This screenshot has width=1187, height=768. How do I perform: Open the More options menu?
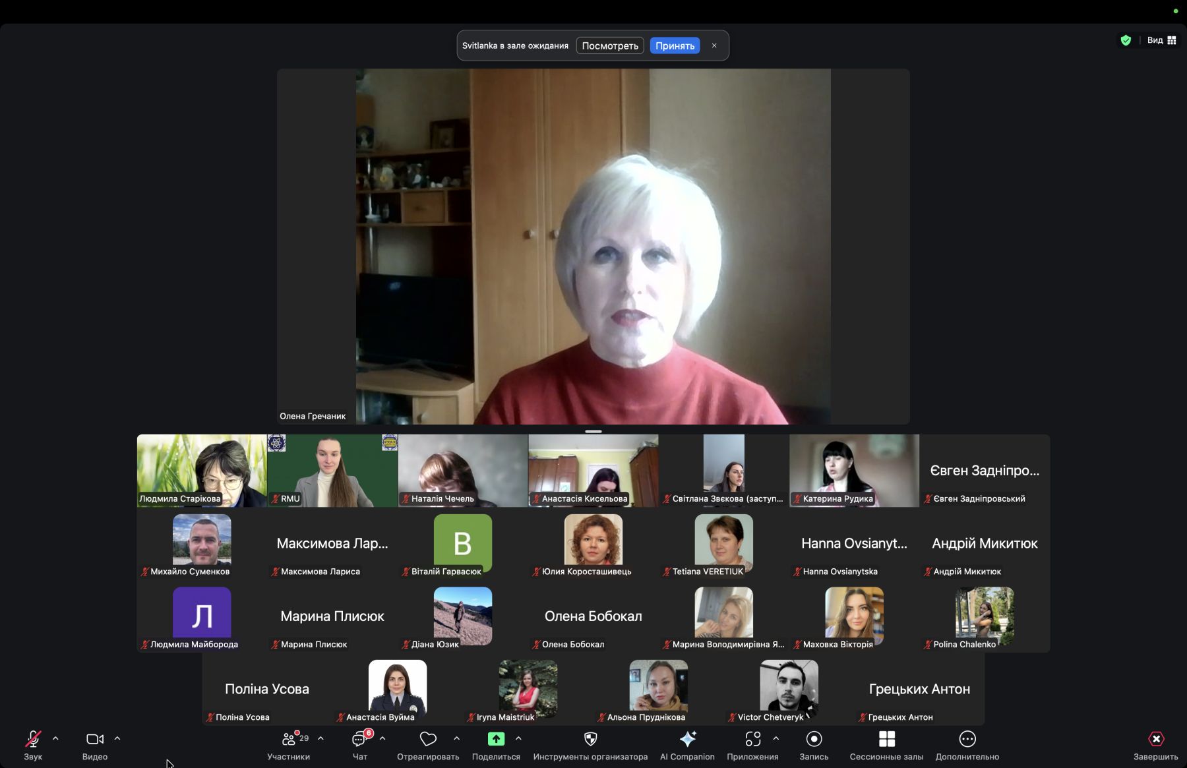tap(967, 739)
